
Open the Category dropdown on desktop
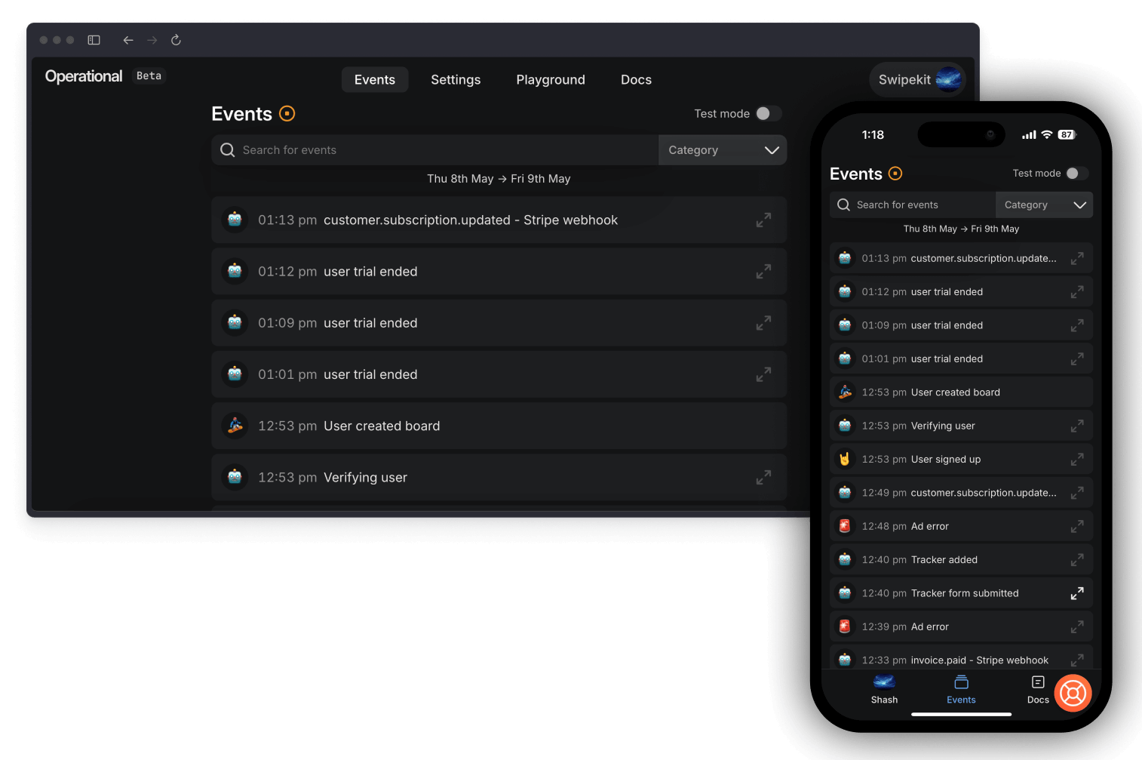[723, 150]
